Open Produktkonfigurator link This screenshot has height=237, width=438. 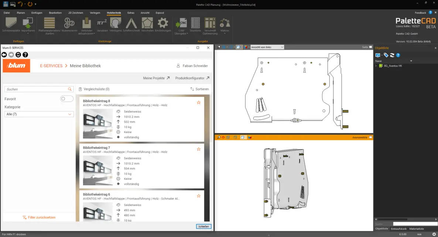point(192,78)
